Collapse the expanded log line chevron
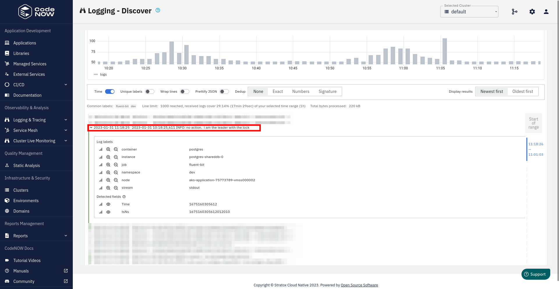This screenshot has width=559, height=289. coord(91,128)
